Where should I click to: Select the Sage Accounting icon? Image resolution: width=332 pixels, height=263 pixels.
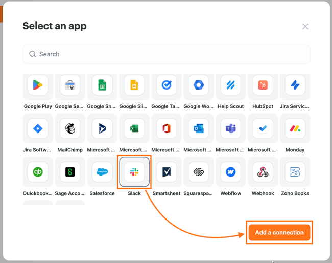click(70, 172)
